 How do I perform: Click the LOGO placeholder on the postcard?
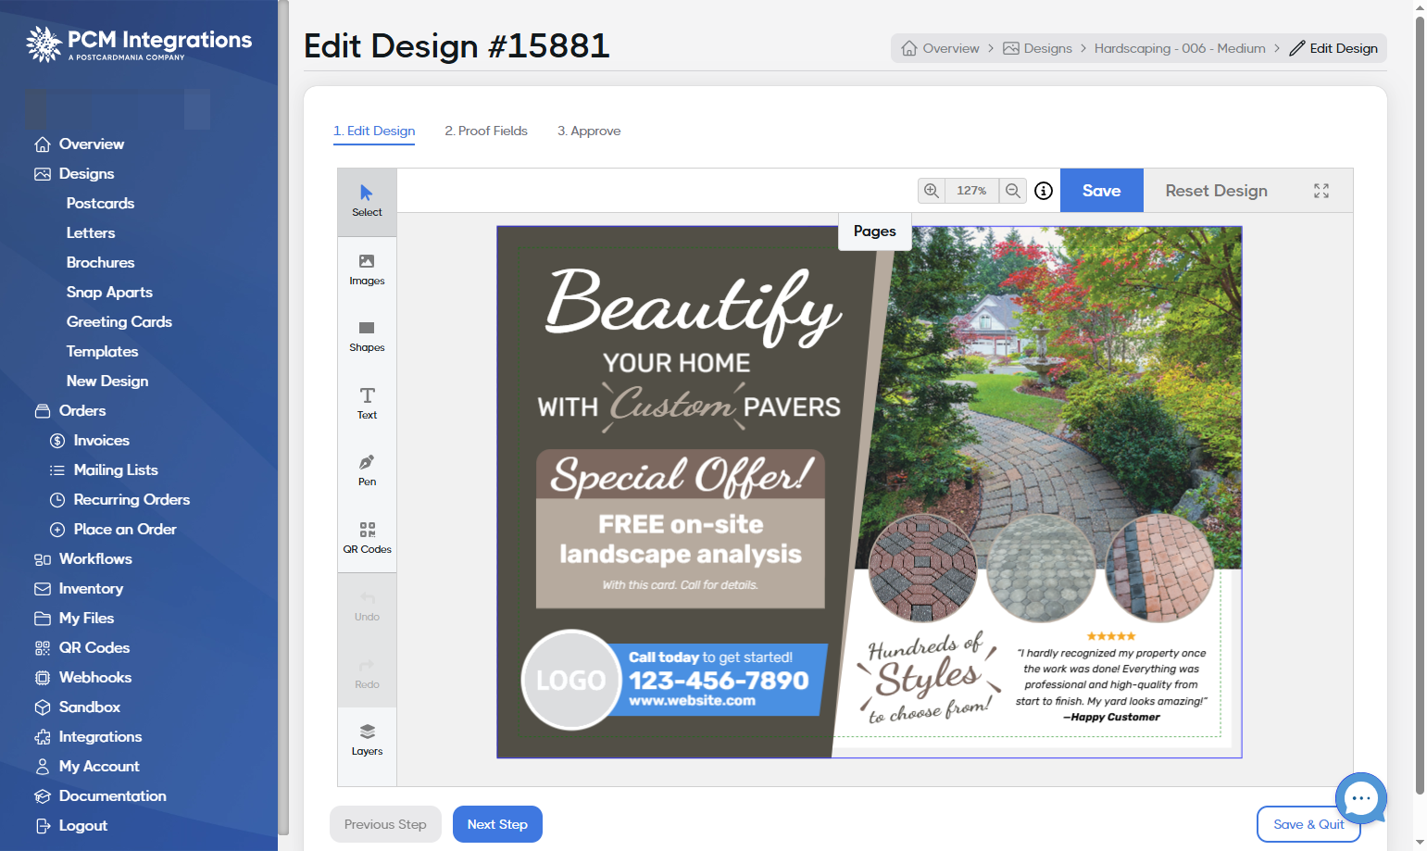click(571, 680)
